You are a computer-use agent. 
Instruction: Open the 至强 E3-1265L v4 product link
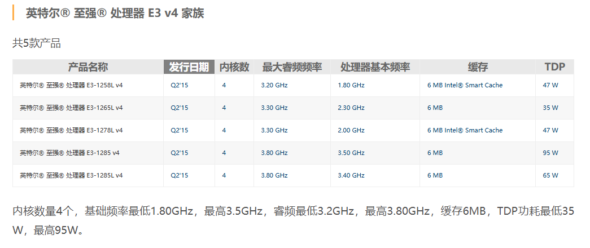tap(71, 108)
